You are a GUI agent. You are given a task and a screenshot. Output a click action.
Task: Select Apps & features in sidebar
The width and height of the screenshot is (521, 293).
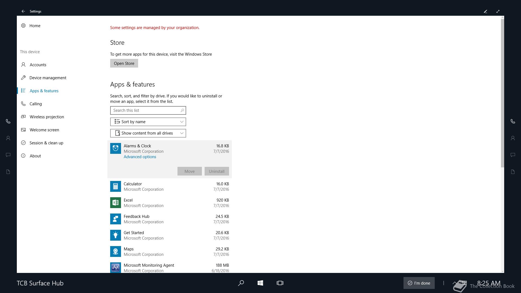click(x=44, y=91)
